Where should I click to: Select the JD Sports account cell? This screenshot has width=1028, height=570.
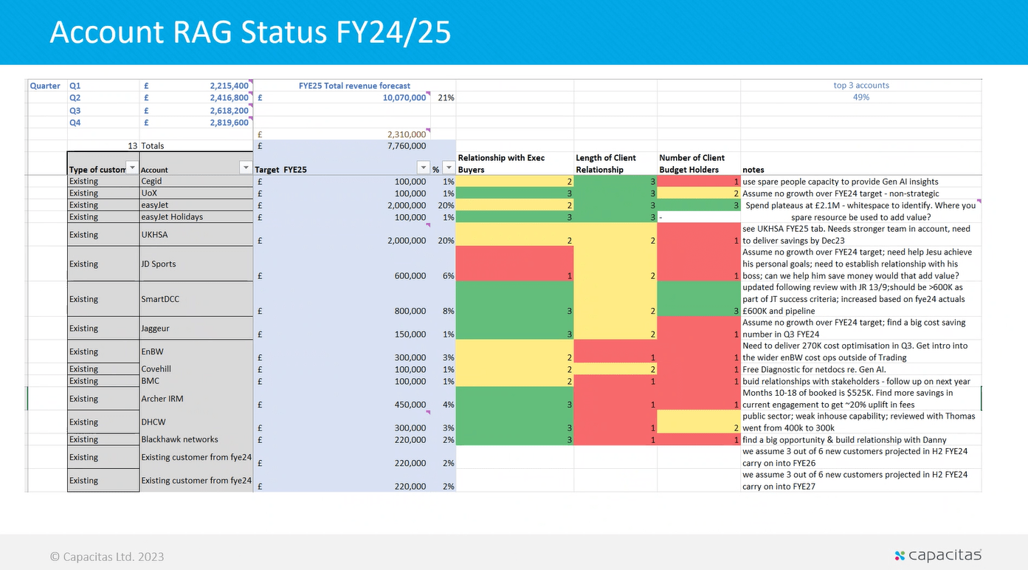point(196,264)
